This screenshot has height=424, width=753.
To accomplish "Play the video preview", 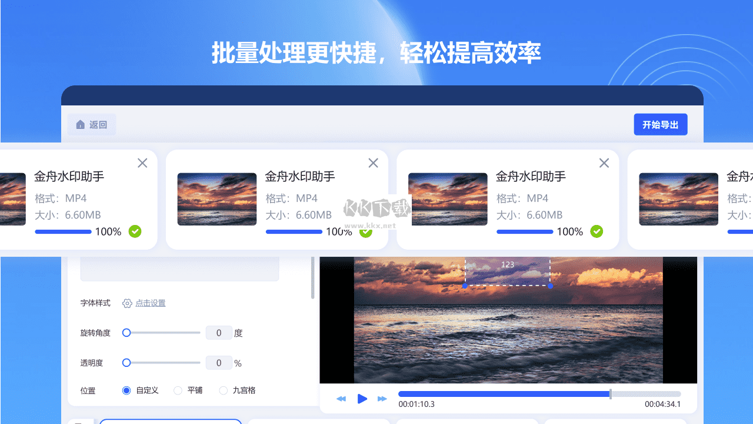I will coord(362,399).
